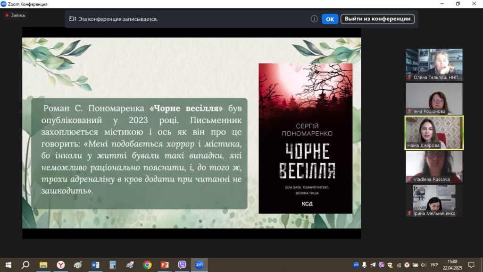483x272 pixels.
Task: Click the 'Наіна Дімірова' name label
Action: pyautogui.click(x=423, y=145)
